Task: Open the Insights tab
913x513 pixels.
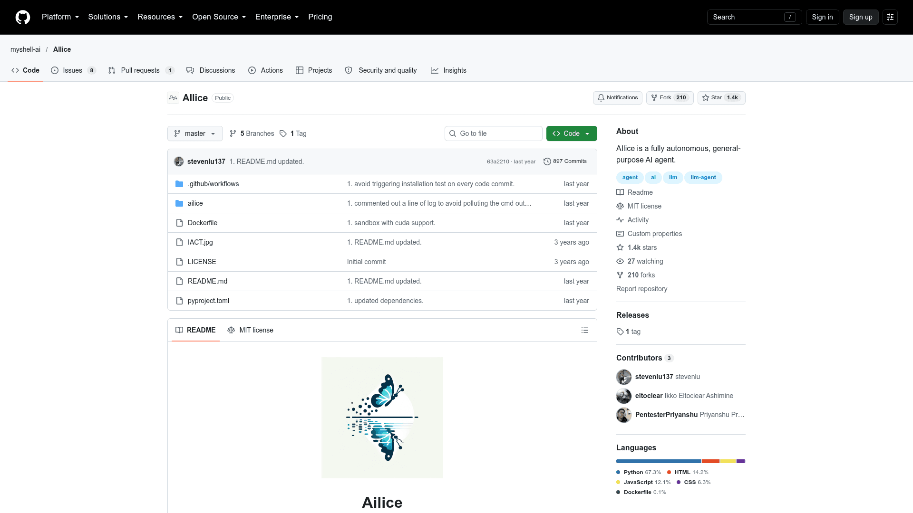Action: (x=448, y=70)
